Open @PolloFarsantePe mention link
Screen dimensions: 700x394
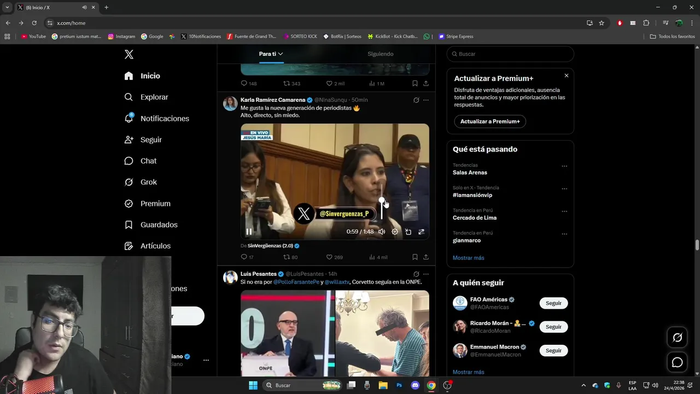[296, 282]
